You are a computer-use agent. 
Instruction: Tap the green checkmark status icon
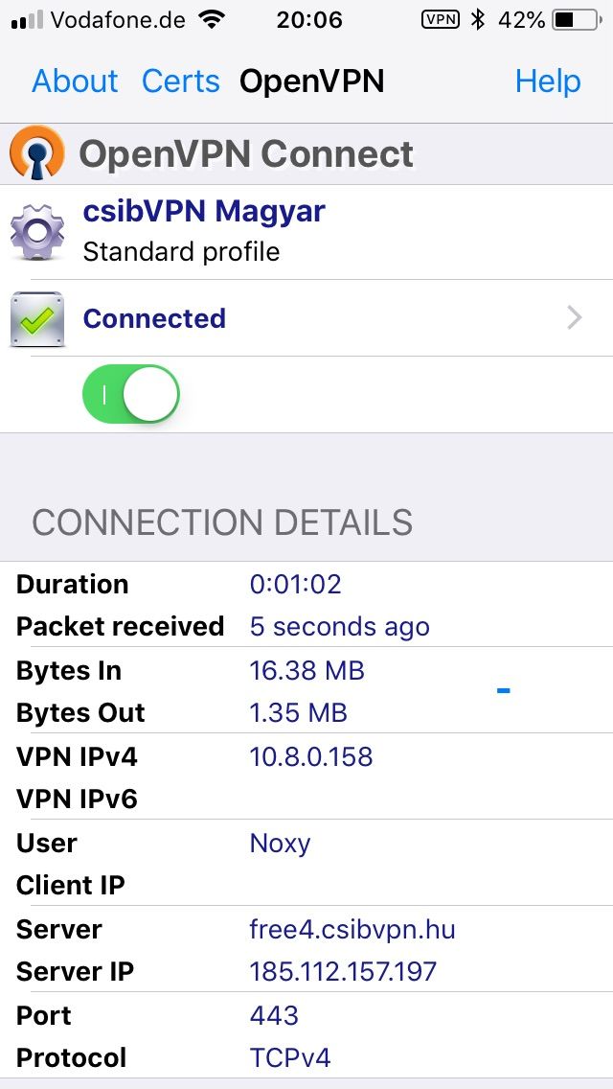pos(37,319)
